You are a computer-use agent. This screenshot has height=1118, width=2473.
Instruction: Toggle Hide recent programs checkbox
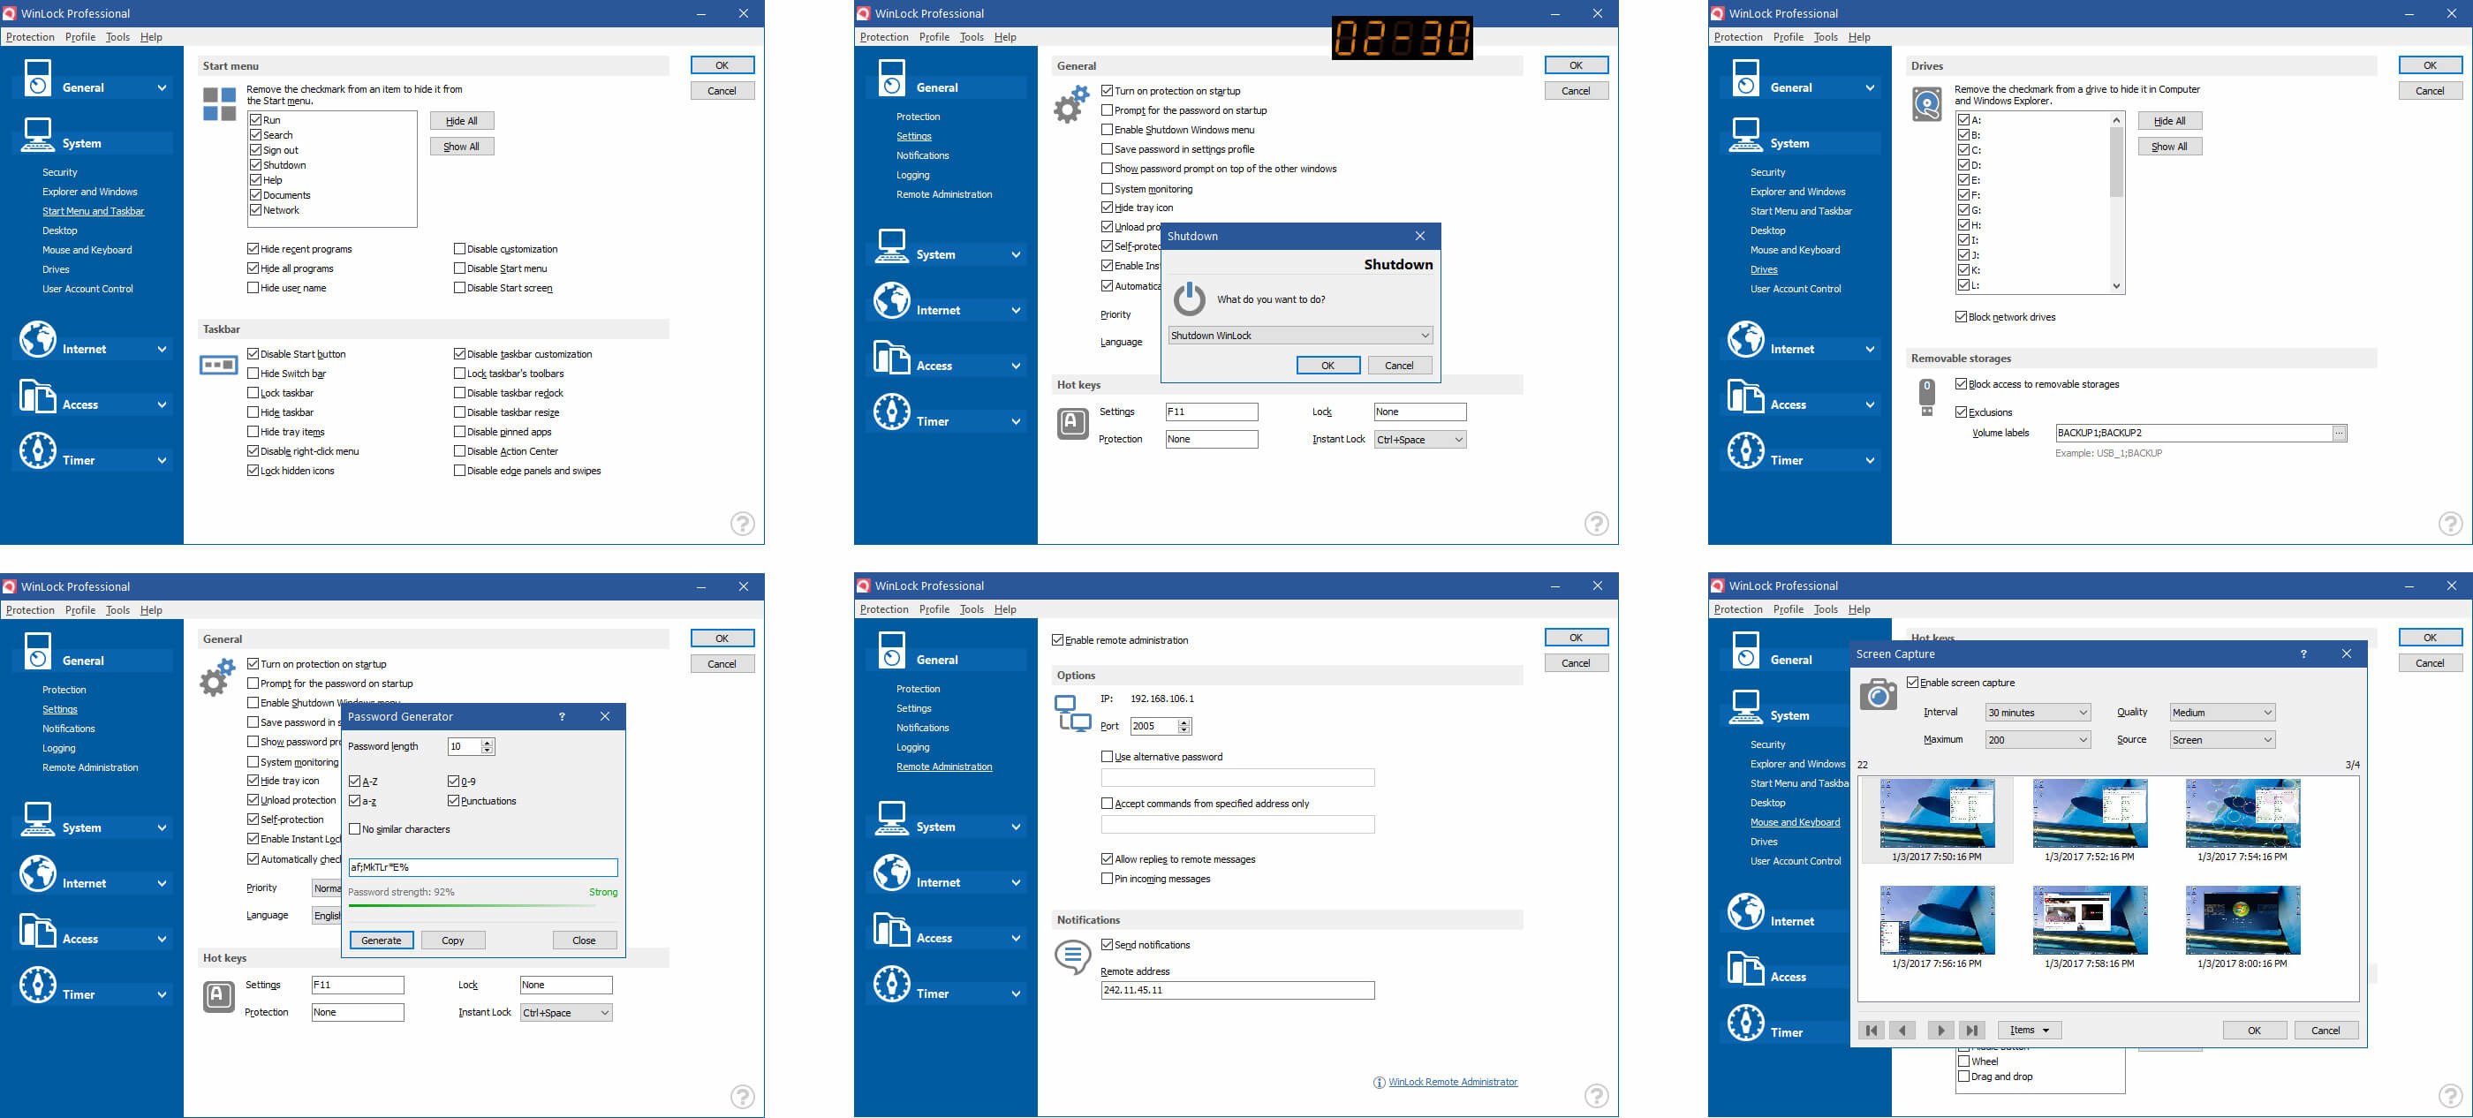pyautogui.click(x=253, y=248)
